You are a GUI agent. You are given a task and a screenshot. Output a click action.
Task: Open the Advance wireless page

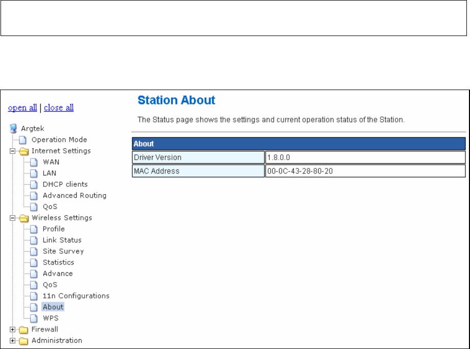(x=58, y=273)
